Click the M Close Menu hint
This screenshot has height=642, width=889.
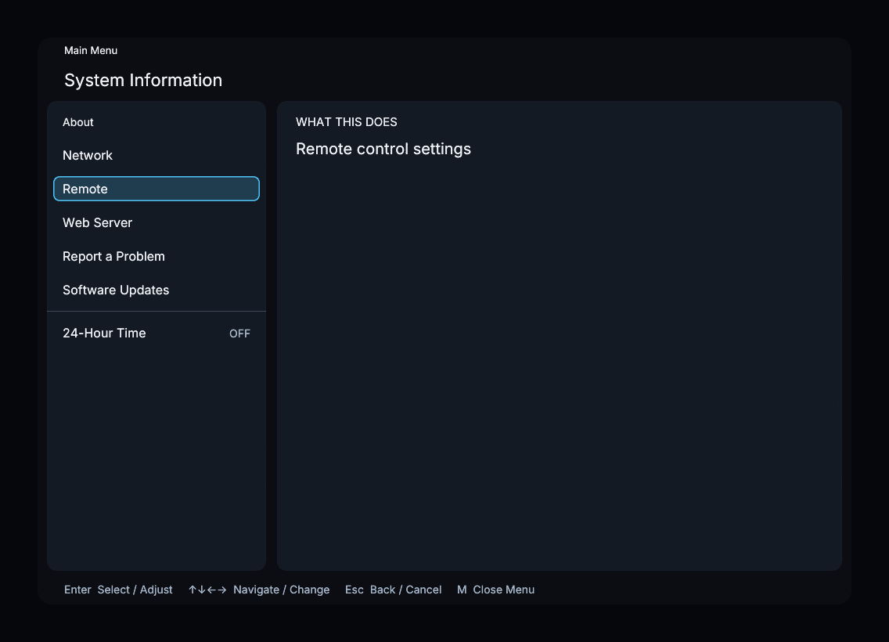pyautogui.click(x=495, y=590)
